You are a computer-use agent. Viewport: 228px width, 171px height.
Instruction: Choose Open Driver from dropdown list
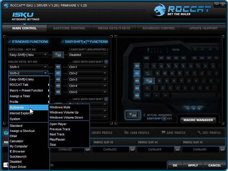[x=29, y=167]
